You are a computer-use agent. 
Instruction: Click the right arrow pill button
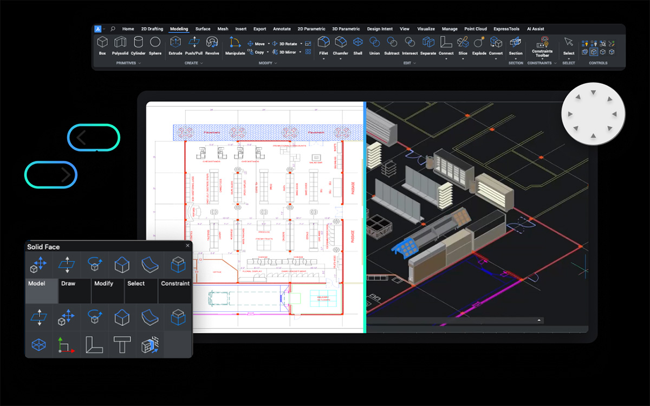point(51,175)
